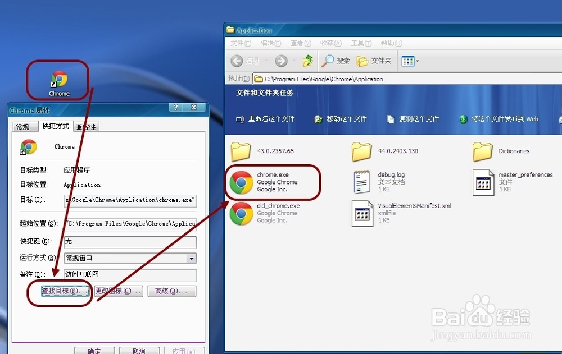Open the Favorites (收藏) menu
The height and width of the screenshot is (354, 562).
tap(331, 43)
